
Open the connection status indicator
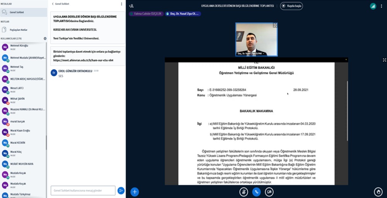(373, 6)
